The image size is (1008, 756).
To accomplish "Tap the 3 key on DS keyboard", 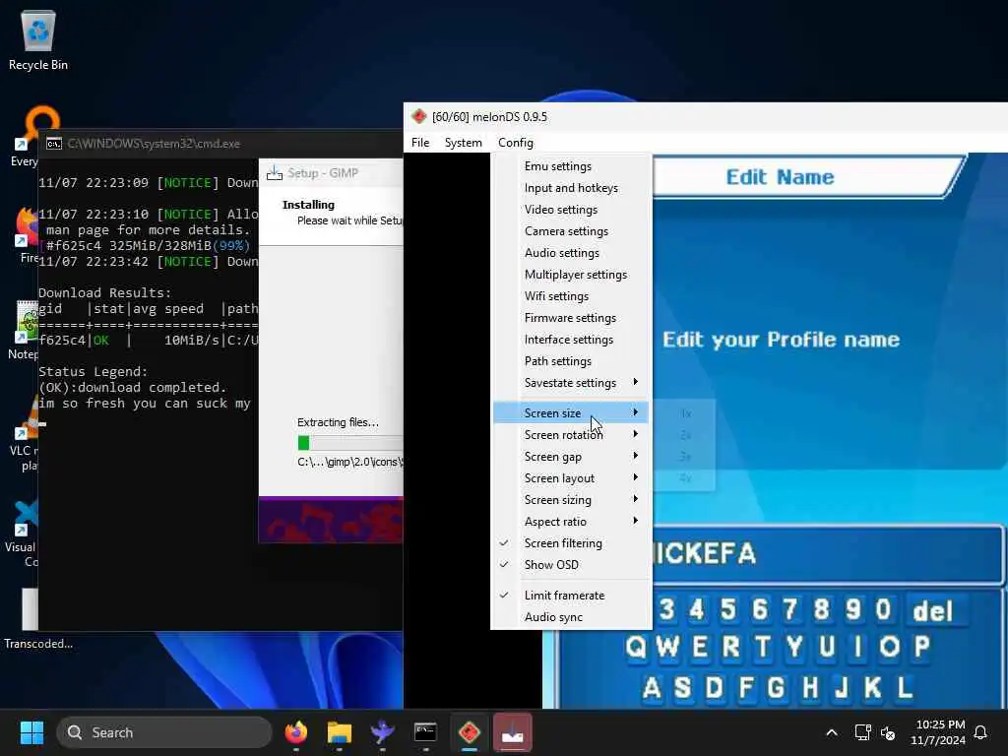I will (x=666, y=608).
